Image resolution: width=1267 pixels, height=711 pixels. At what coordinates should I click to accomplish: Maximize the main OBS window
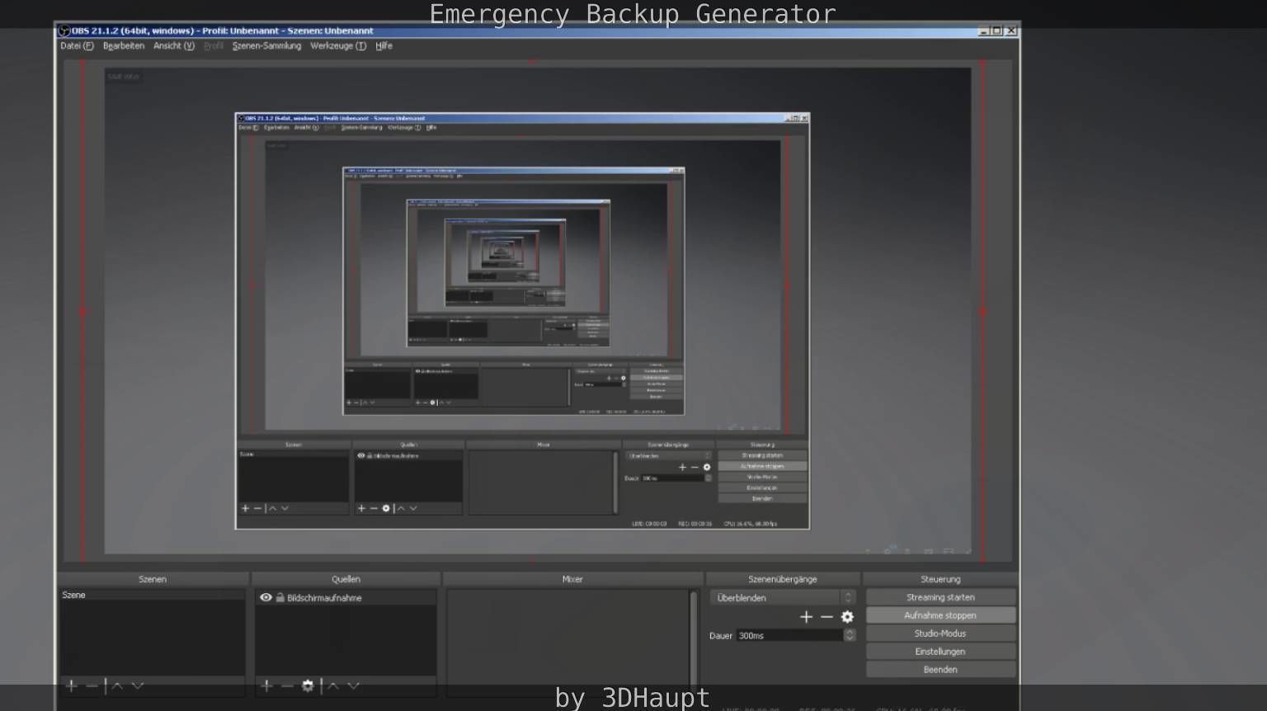(x=996, y=31)
